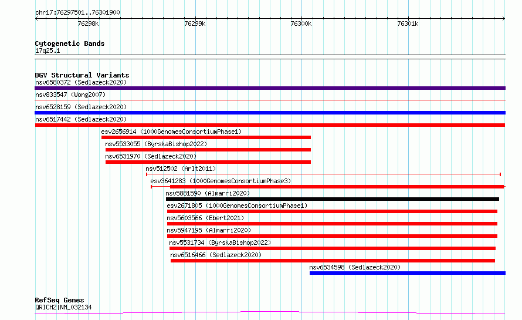Open the nsv5603566 (Ebert2021) label
The height and width of the screenshot is (320, 522).
tap(205, 218)
